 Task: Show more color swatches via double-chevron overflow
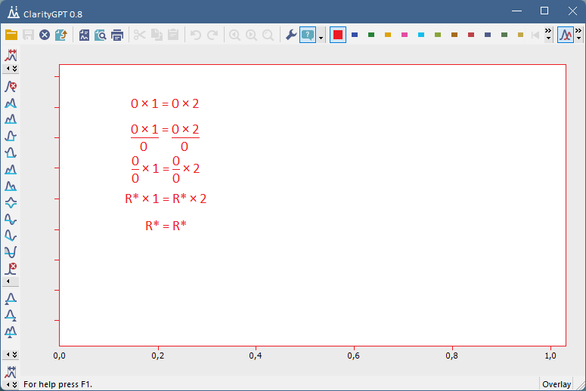pos(548,31)
